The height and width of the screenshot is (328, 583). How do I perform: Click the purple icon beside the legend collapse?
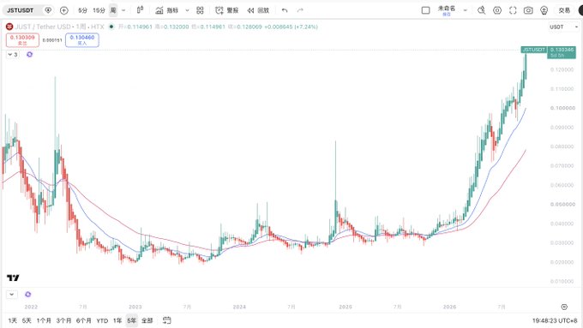pyautogui.click(x=30, y=55)
